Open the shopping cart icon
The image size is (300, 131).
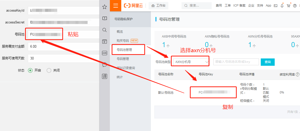tap(289, 6)
